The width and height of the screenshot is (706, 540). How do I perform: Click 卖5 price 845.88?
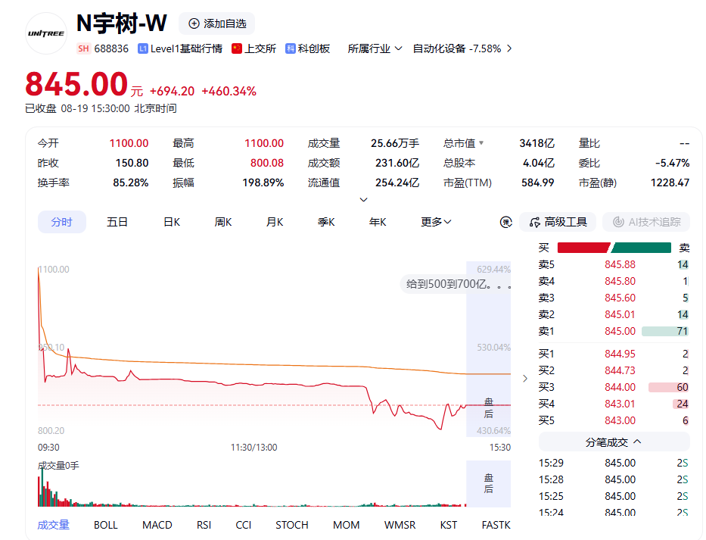click(x=620, y=264)
